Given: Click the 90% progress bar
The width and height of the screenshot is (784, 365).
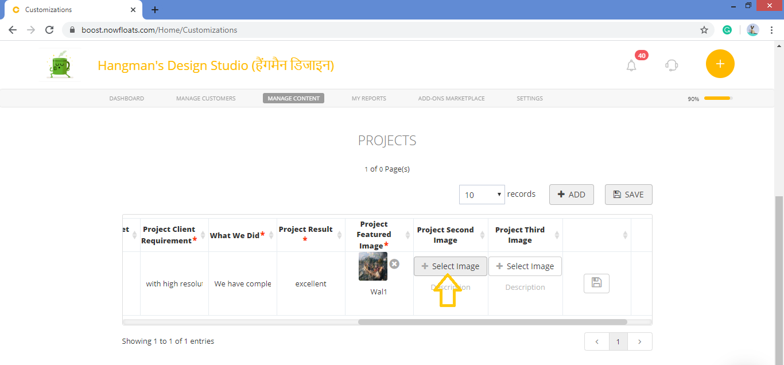Looking at the screenshot, I should click(718, 98).
